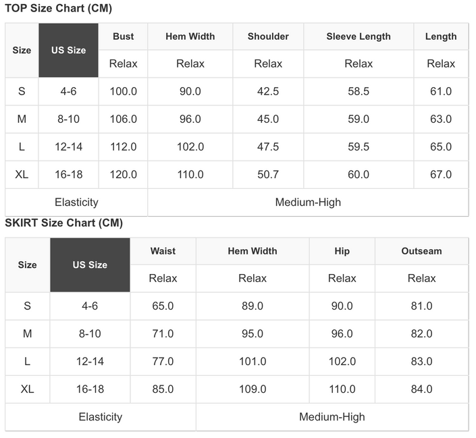The width and height of the screenshot is (476, 438).
Task: Select the 84.0 outseam value
Action: tap(421, 389)
